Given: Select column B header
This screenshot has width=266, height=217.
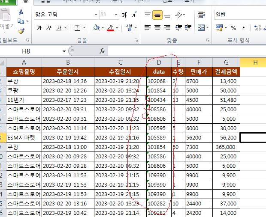Looking at the screenshot, I should click(x=68, y=62).
